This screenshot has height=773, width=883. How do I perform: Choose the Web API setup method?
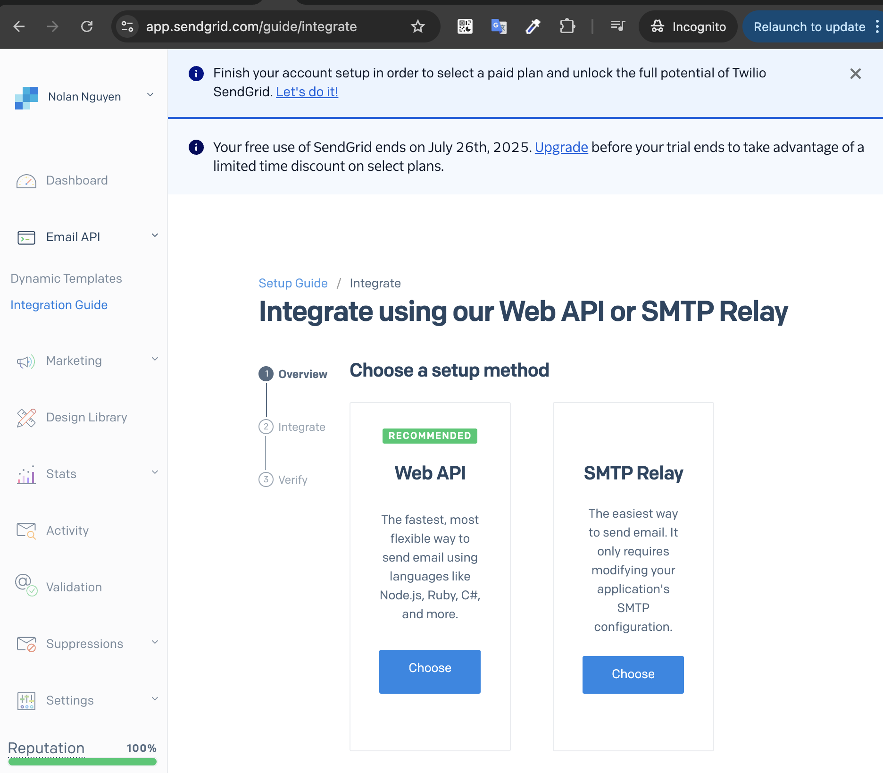tap(430, 671)
